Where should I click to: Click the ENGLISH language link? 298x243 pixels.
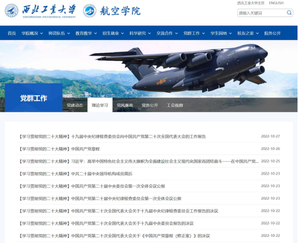(276, 3)
